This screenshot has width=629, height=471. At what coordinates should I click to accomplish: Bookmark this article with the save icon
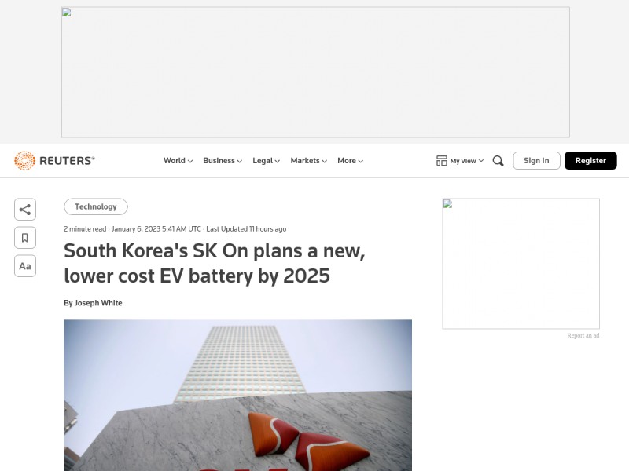tap(25, 238)
